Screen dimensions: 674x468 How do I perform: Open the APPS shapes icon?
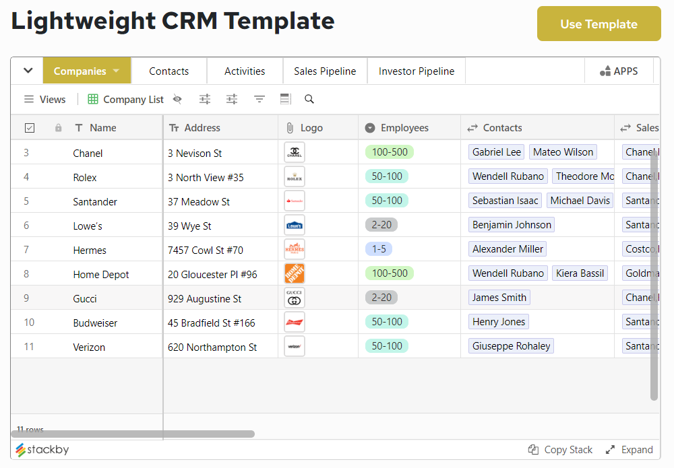click(x=605, y=71)
